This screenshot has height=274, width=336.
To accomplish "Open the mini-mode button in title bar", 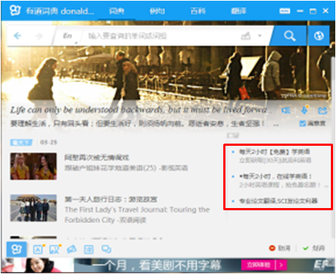I will pyautogui.click(x=285, y=11).
